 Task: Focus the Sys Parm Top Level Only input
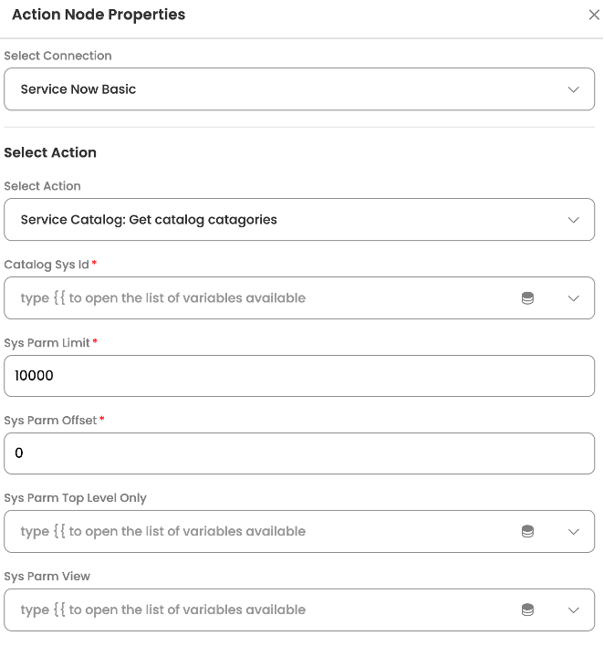click(x=255, y=532)
